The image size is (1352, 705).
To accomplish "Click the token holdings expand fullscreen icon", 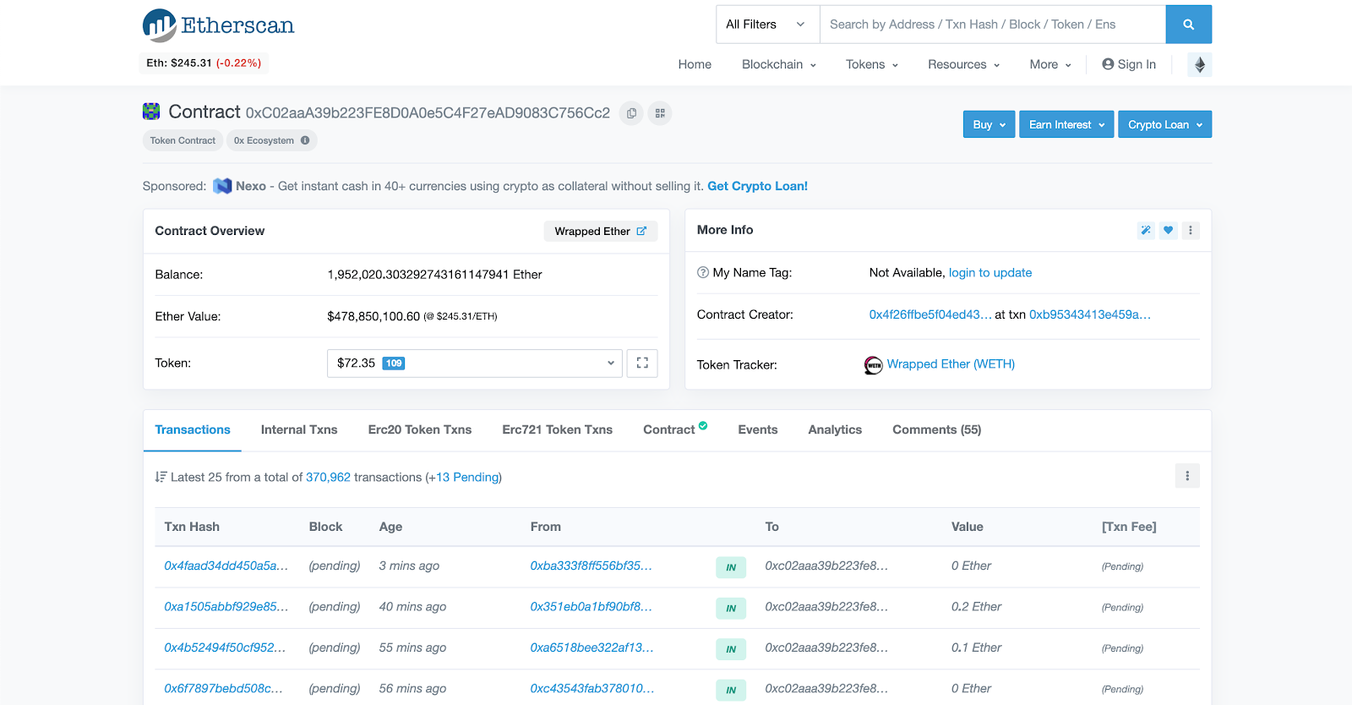I will [642, 363].
